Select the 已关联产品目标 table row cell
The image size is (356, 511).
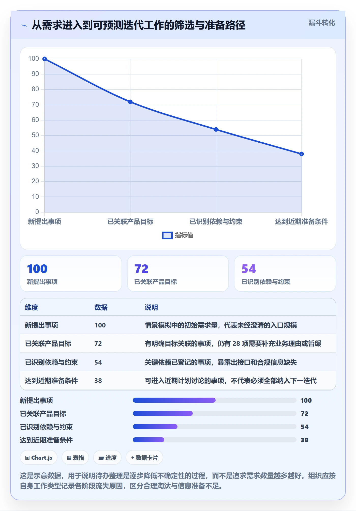point(48,343)
